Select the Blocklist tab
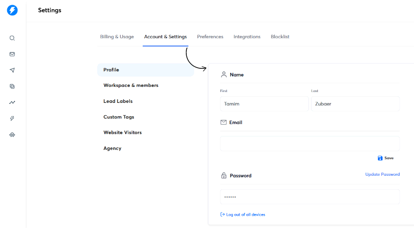 click(280, 37)
